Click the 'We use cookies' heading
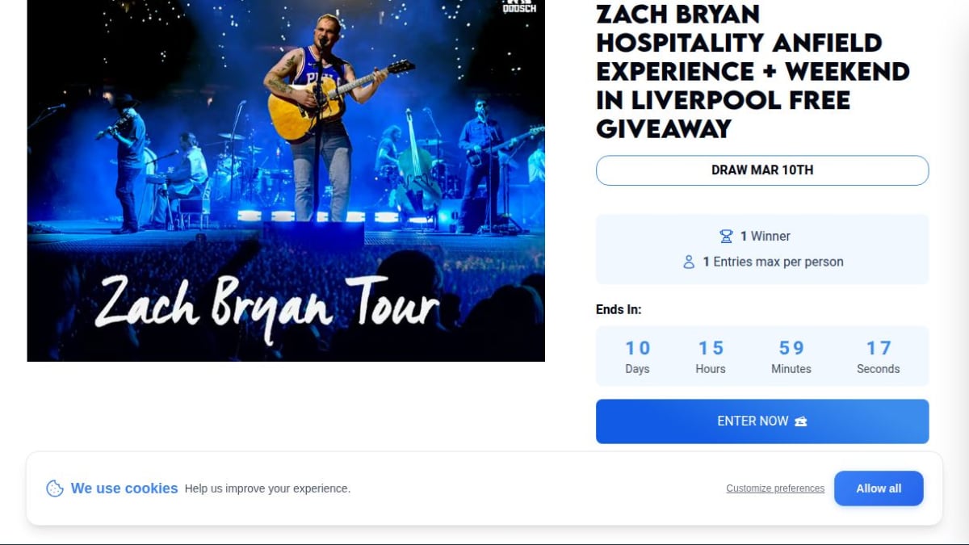The image size is (969, 545). pos(124,488)
